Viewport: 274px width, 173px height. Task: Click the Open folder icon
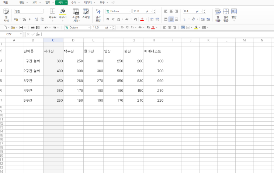13,27
